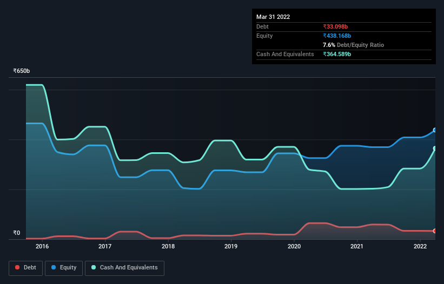Click the 7.6% Debt/Equity Ratio text
This screenshot has width=444, height=284.
point(353,45)
